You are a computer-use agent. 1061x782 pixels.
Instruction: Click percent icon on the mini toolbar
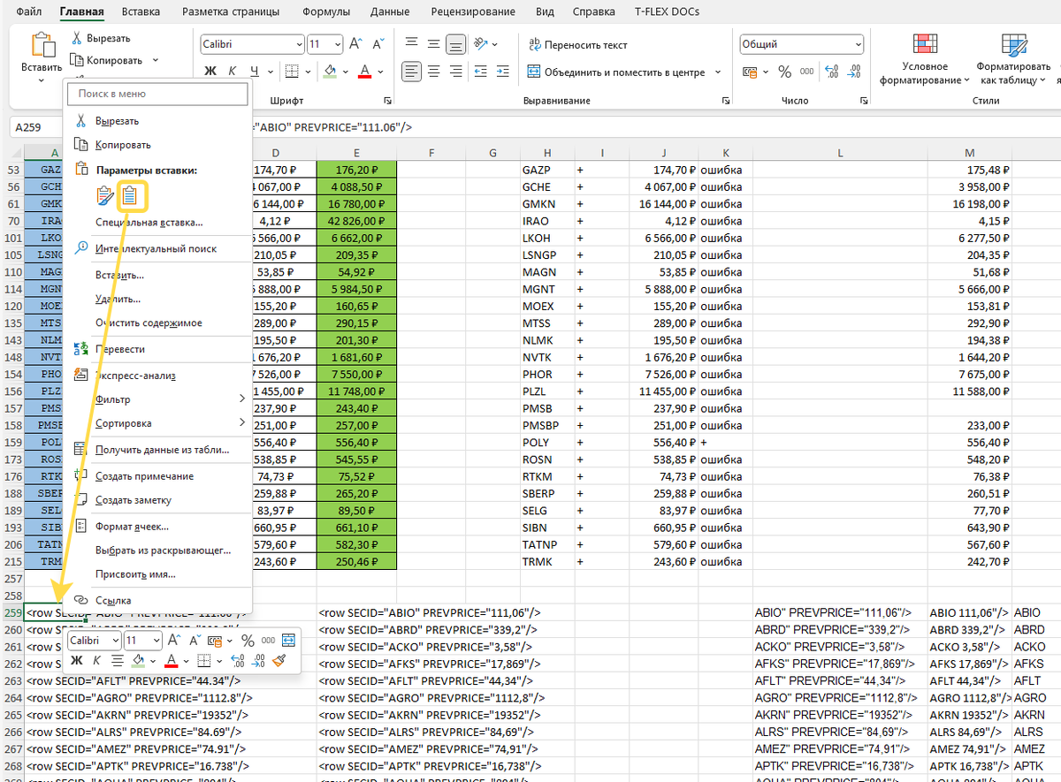point(248,640)
